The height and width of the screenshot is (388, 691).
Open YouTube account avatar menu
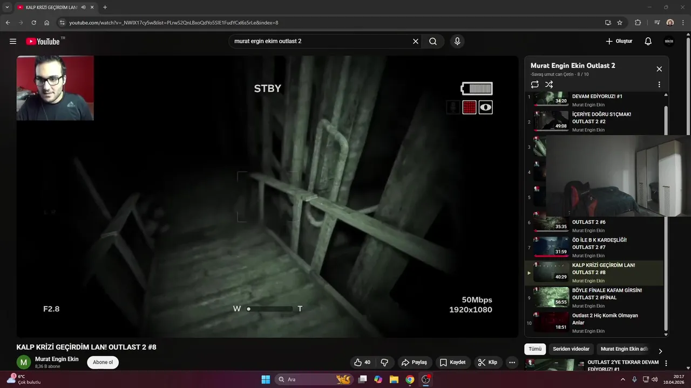[669, 41]
